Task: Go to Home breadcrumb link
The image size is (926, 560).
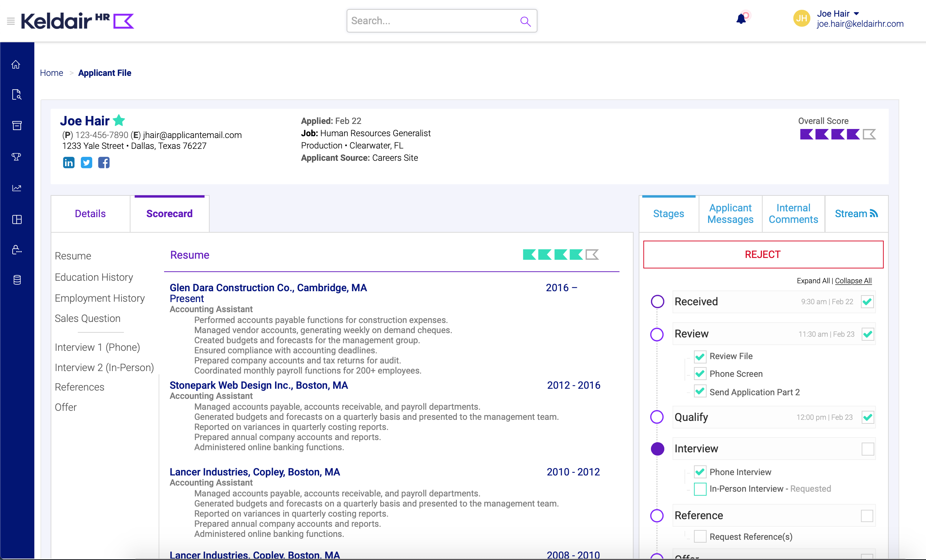Action: click(x=51, y=73)
